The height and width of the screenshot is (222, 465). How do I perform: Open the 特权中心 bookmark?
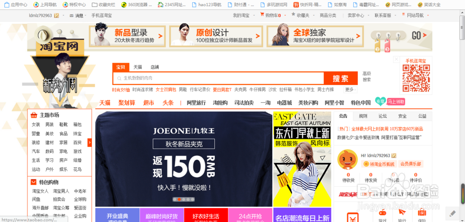point(74,5)
